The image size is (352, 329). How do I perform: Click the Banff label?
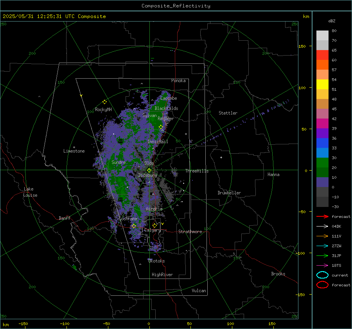click(65, 218)
